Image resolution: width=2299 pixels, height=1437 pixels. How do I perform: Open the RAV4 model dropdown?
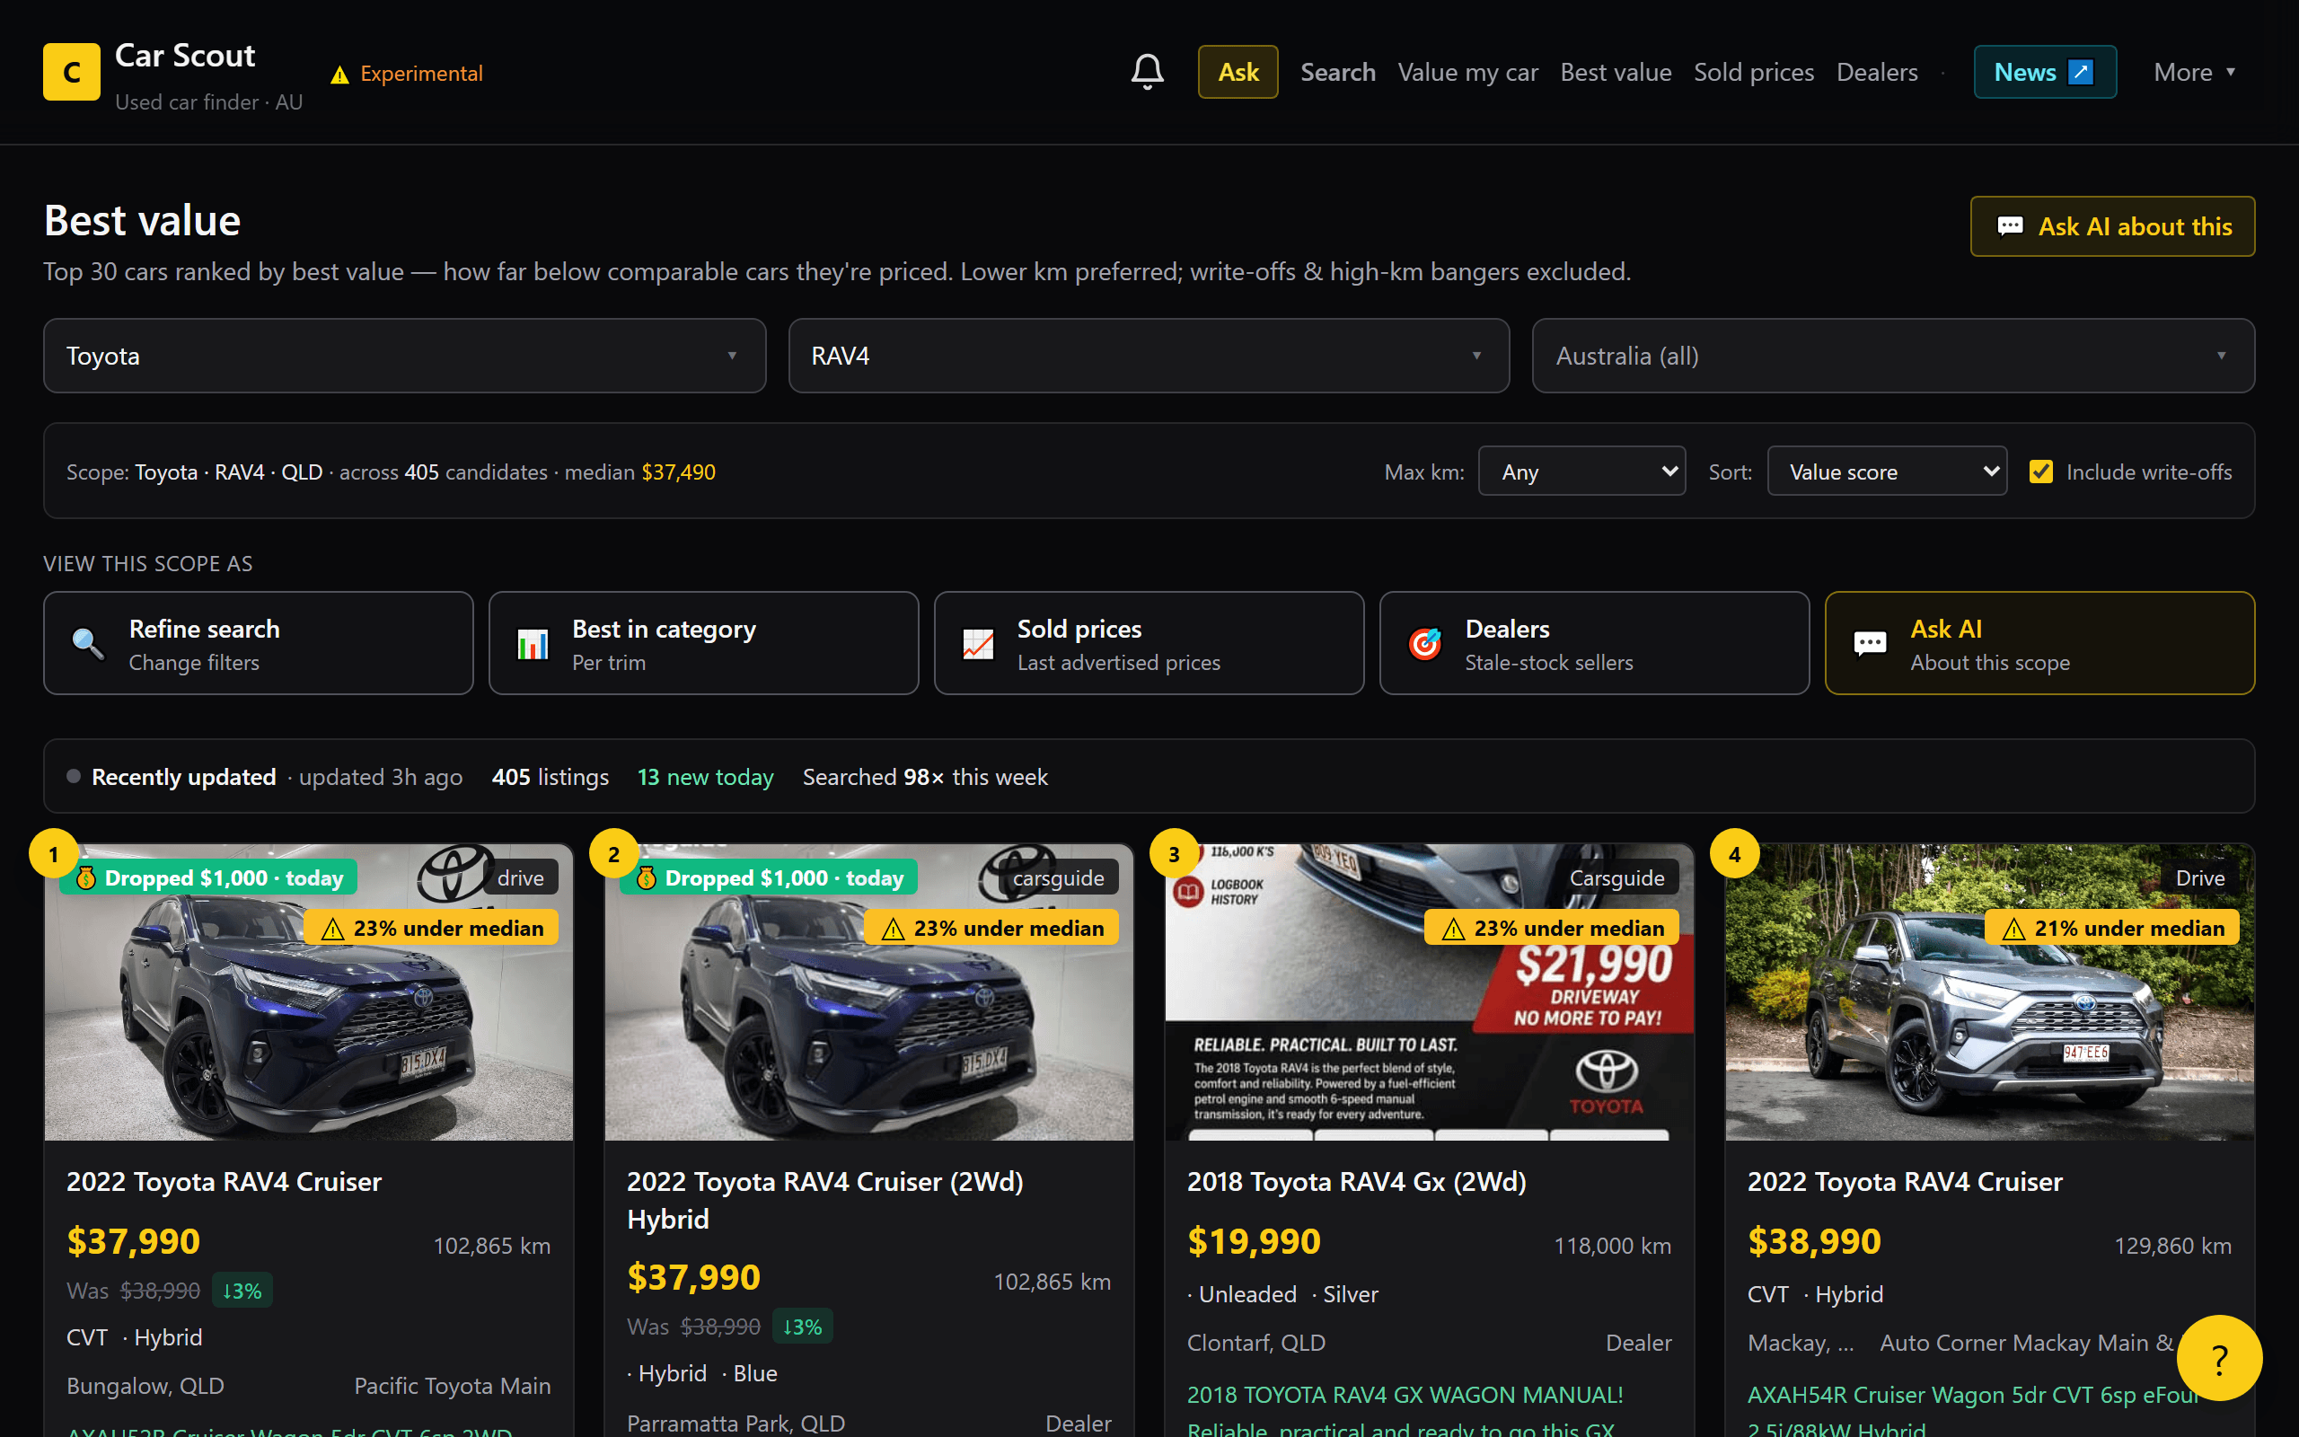pos(1149,356)
